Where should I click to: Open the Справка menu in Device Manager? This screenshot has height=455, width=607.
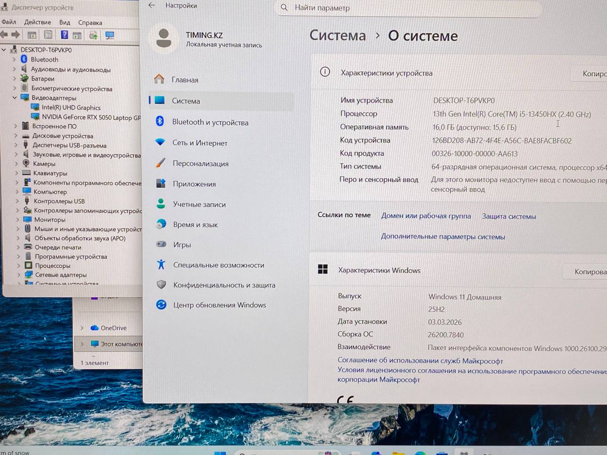click(90, 23)
